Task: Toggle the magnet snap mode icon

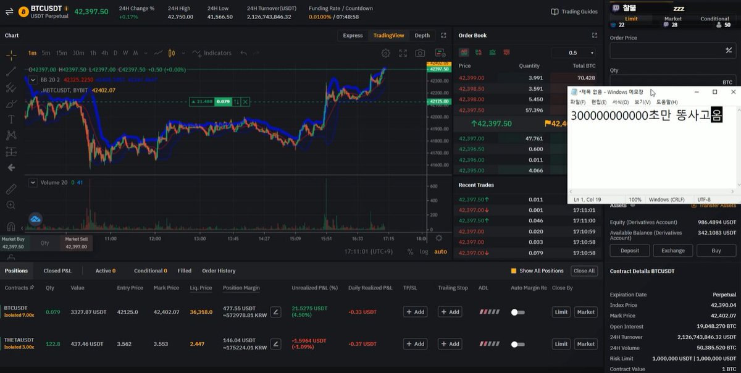Action: click(11, 226)
